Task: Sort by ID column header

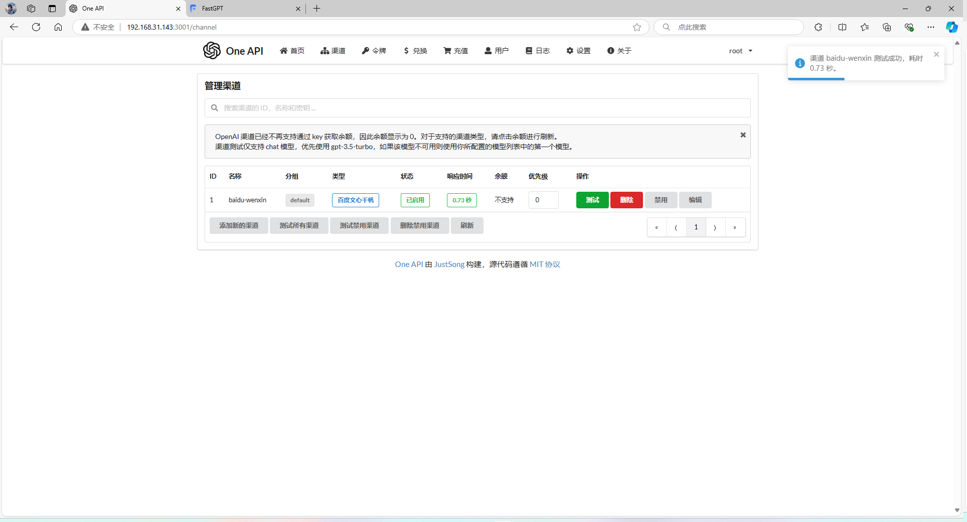Action: pyautogui.click(x=213, y=176)
